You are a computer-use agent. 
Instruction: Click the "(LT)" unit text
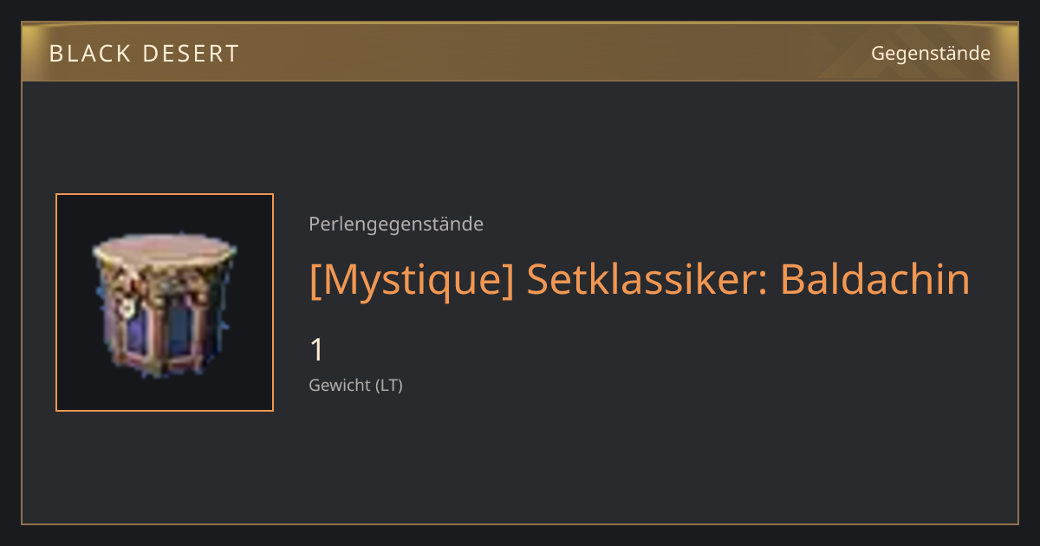click(x=389, y=385)
